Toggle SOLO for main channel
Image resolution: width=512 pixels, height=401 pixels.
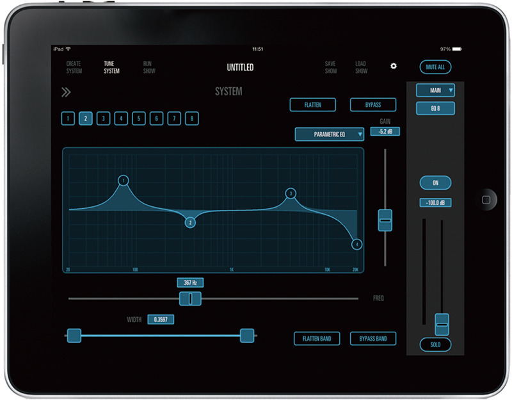(435, 345)
